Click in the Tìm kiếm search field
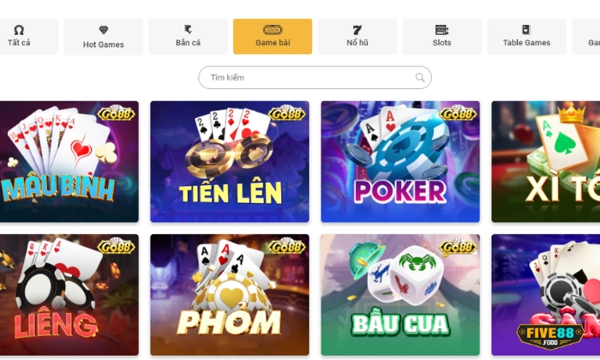 click(315, 78)
